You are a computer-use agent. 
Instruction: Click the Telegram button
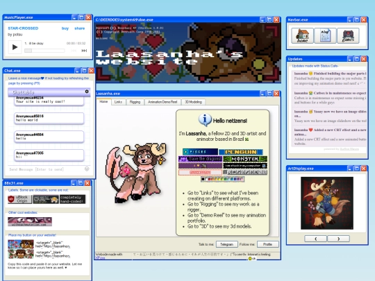click(226, 244)
